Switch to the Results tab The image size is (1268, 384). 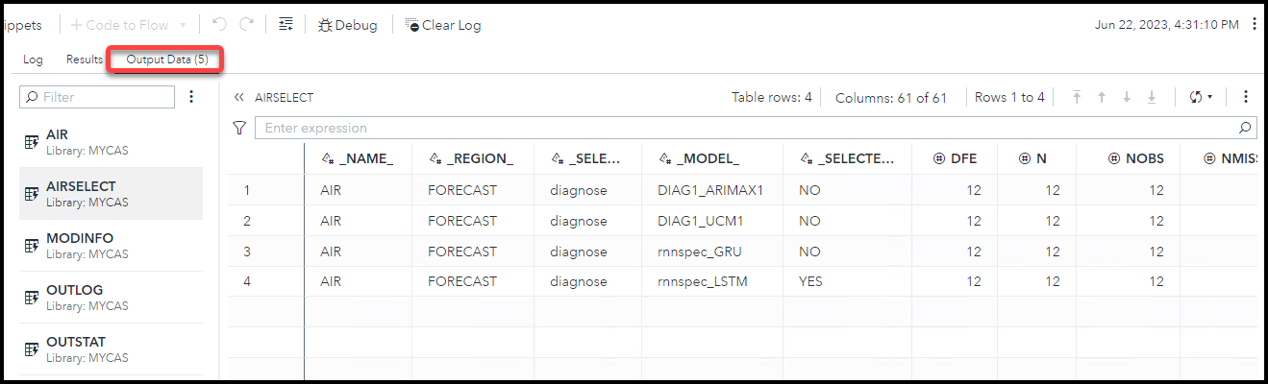pos(85,60)
